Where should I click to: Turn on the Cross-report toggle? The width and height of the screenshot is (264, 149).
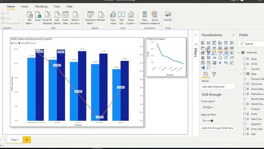(x=210, y=107)
